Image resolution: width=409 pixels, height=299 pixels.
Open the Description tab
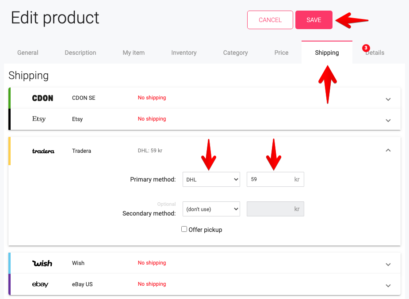coord(80,53)
